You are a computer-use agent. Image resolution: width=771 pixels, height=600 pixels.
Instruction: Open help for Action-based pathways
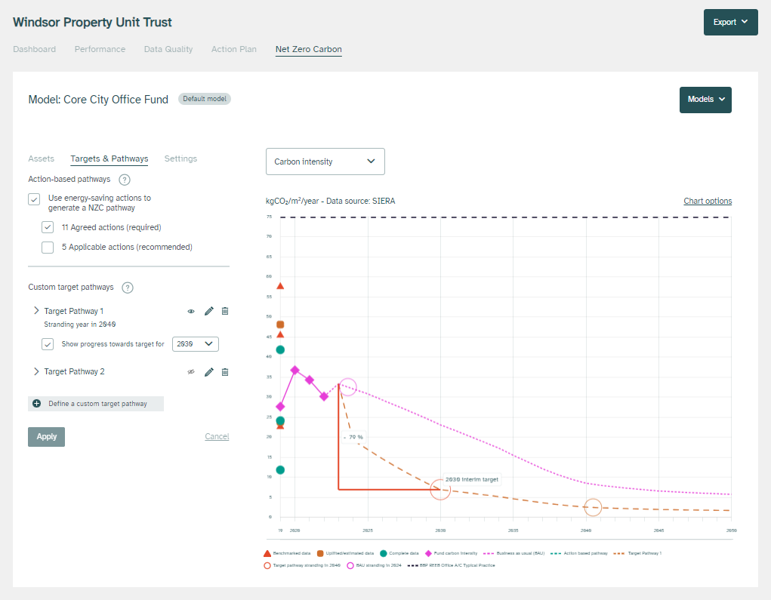[x=125, y=180]
